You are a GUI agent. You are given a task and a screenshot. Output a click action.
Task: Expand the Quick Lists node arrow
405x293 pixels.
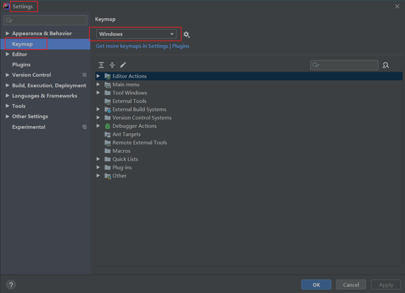pyautogui.click(x=98, y=159)
